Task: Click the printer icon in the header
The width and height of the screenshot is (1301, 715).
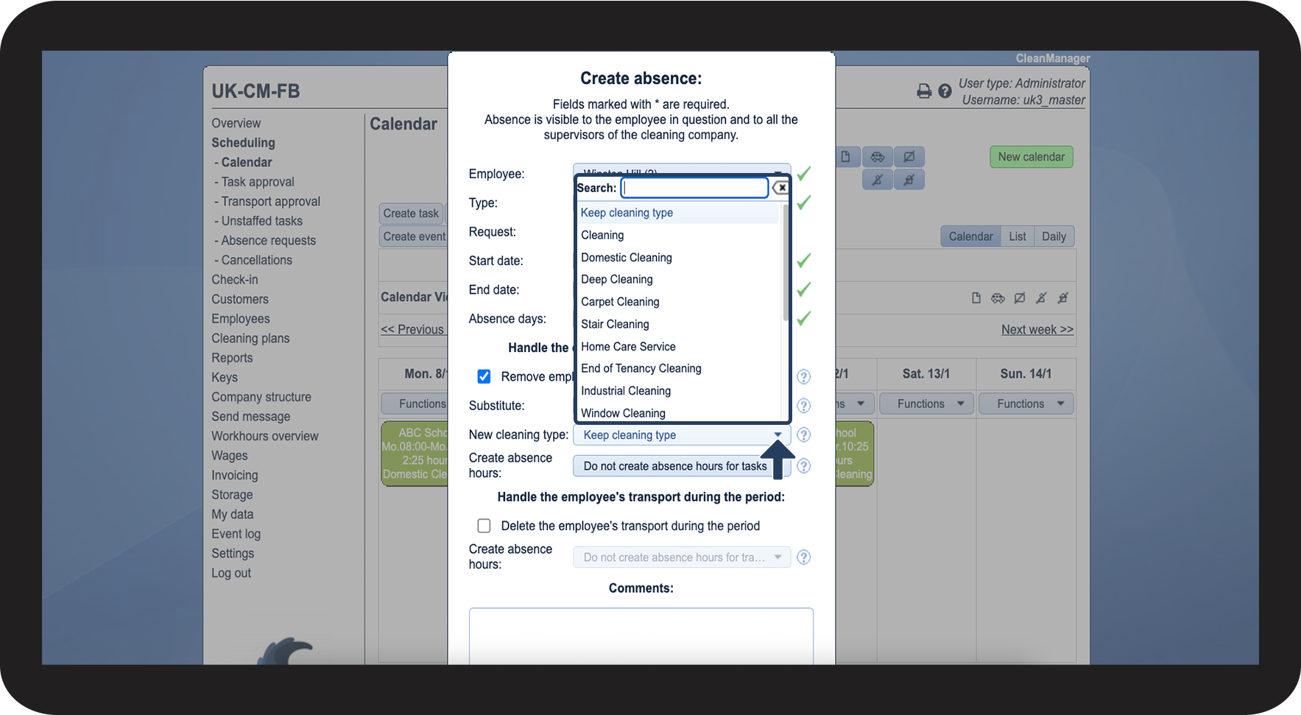Action: click(924, 91)
